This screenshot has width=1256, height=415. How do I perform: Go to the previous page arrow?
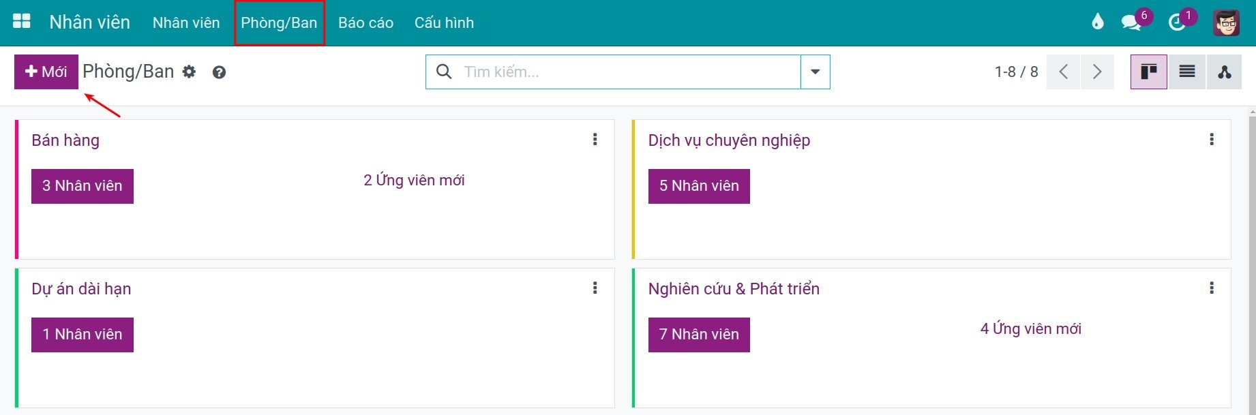1063,72
